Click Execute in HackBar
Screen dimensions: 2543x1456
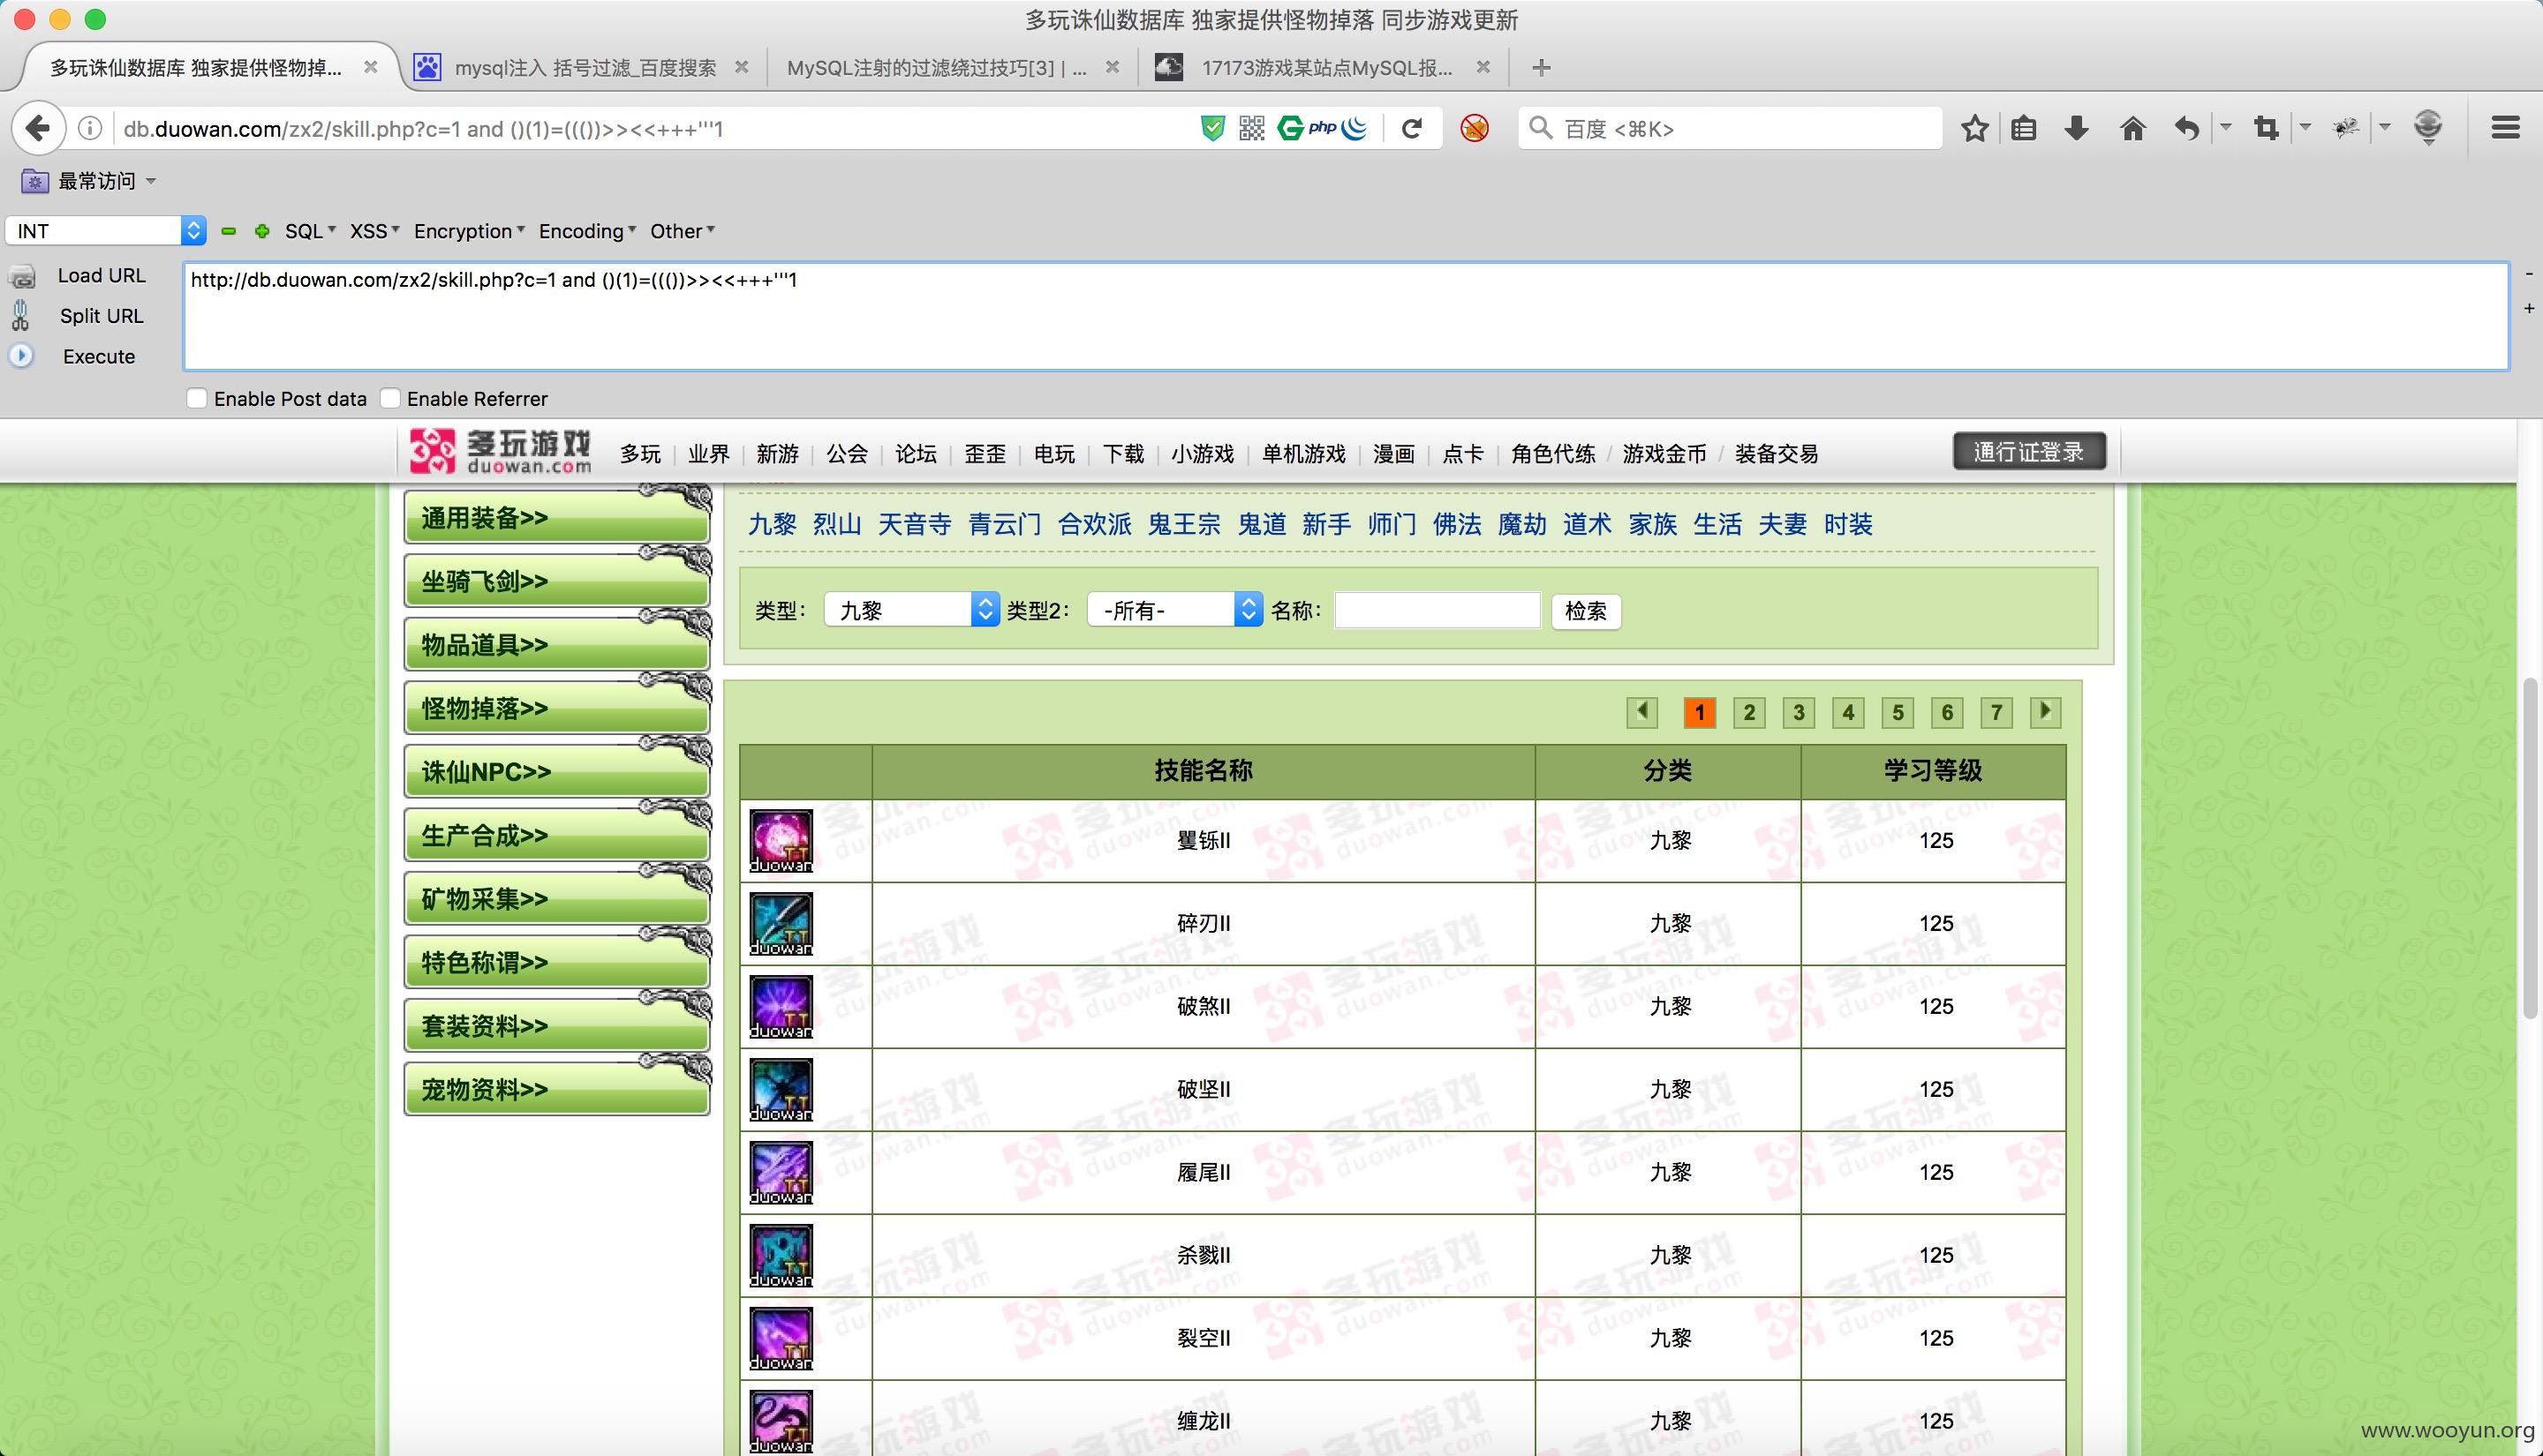tap(98, 357)
